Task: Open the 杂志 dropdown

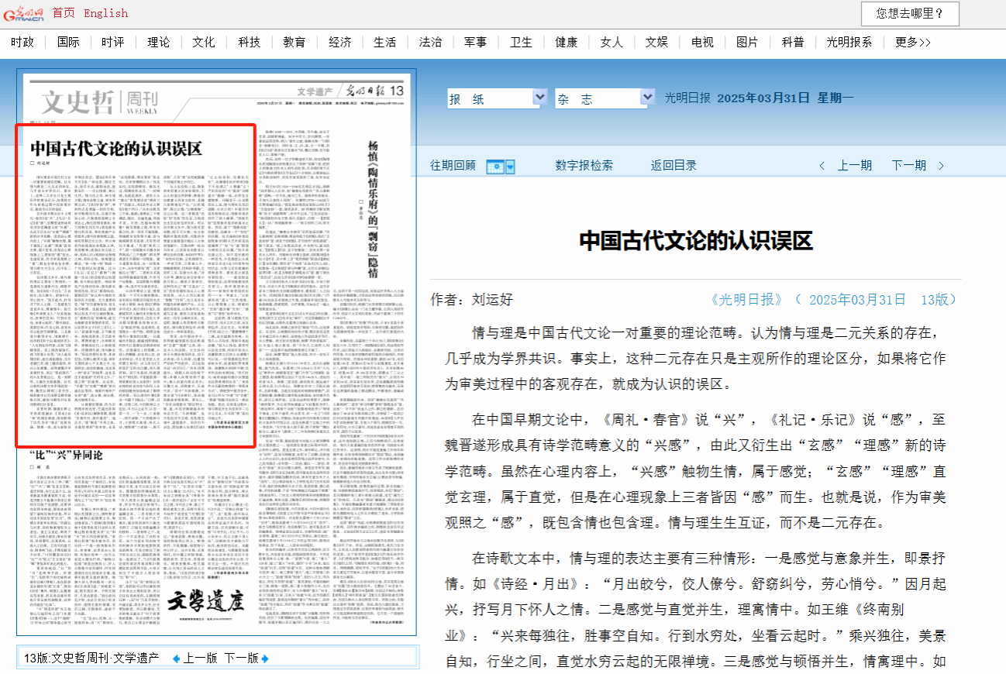Action: (605, 98)
